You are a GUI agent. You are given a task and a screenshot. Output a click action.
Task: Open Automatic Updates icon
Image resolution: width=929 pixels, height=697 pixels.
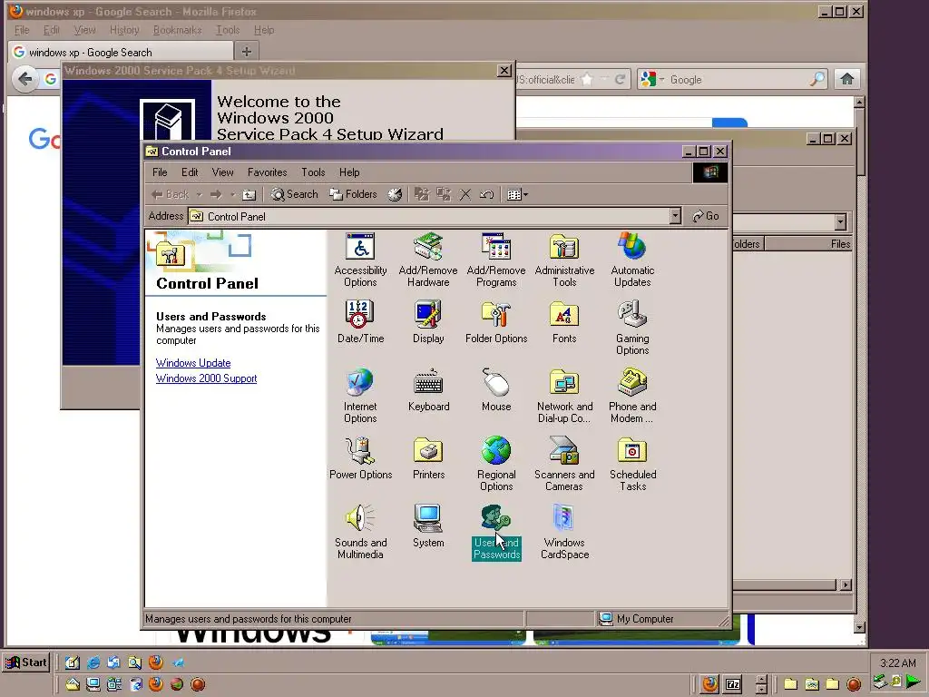[x=632, y=260]
